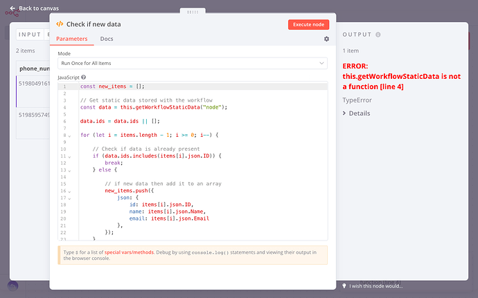Switch to the Docs tab
Viewport: 478px width, 298px height.
point(107,39)
